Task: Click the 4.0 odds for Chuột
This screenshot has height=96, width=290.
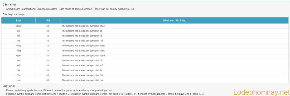Action: [x=48, y=26]
